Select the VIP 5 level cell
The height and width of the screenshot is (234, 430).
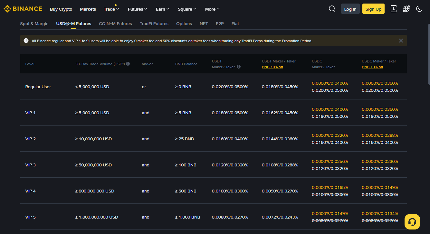click(x=31, y=217)
